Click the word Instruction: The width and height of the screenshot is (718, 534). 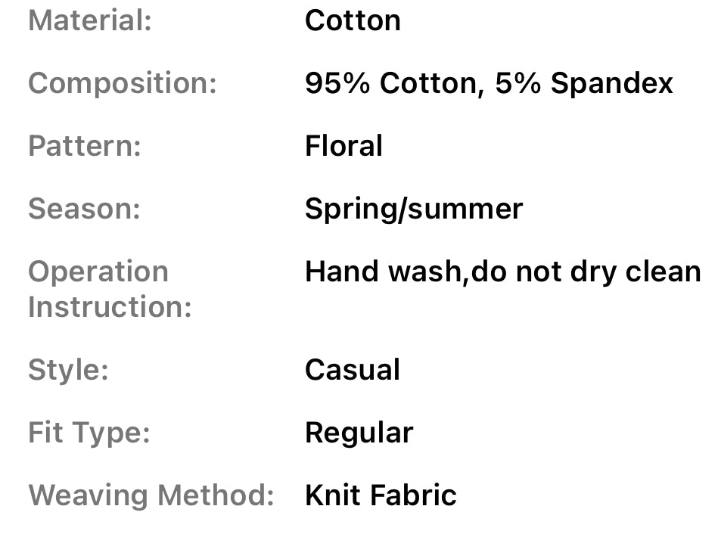[x=109, y=307]
